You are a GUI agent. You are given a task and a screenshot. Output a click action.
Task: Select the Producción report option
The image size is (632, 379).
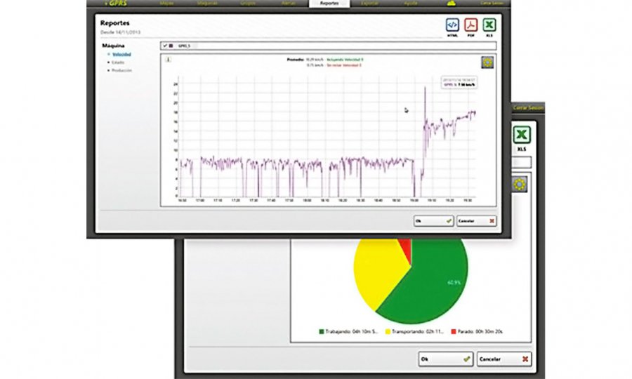click(x=122, y=71)
